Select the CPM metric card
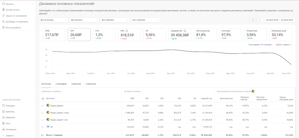 (x=54, y=34)
